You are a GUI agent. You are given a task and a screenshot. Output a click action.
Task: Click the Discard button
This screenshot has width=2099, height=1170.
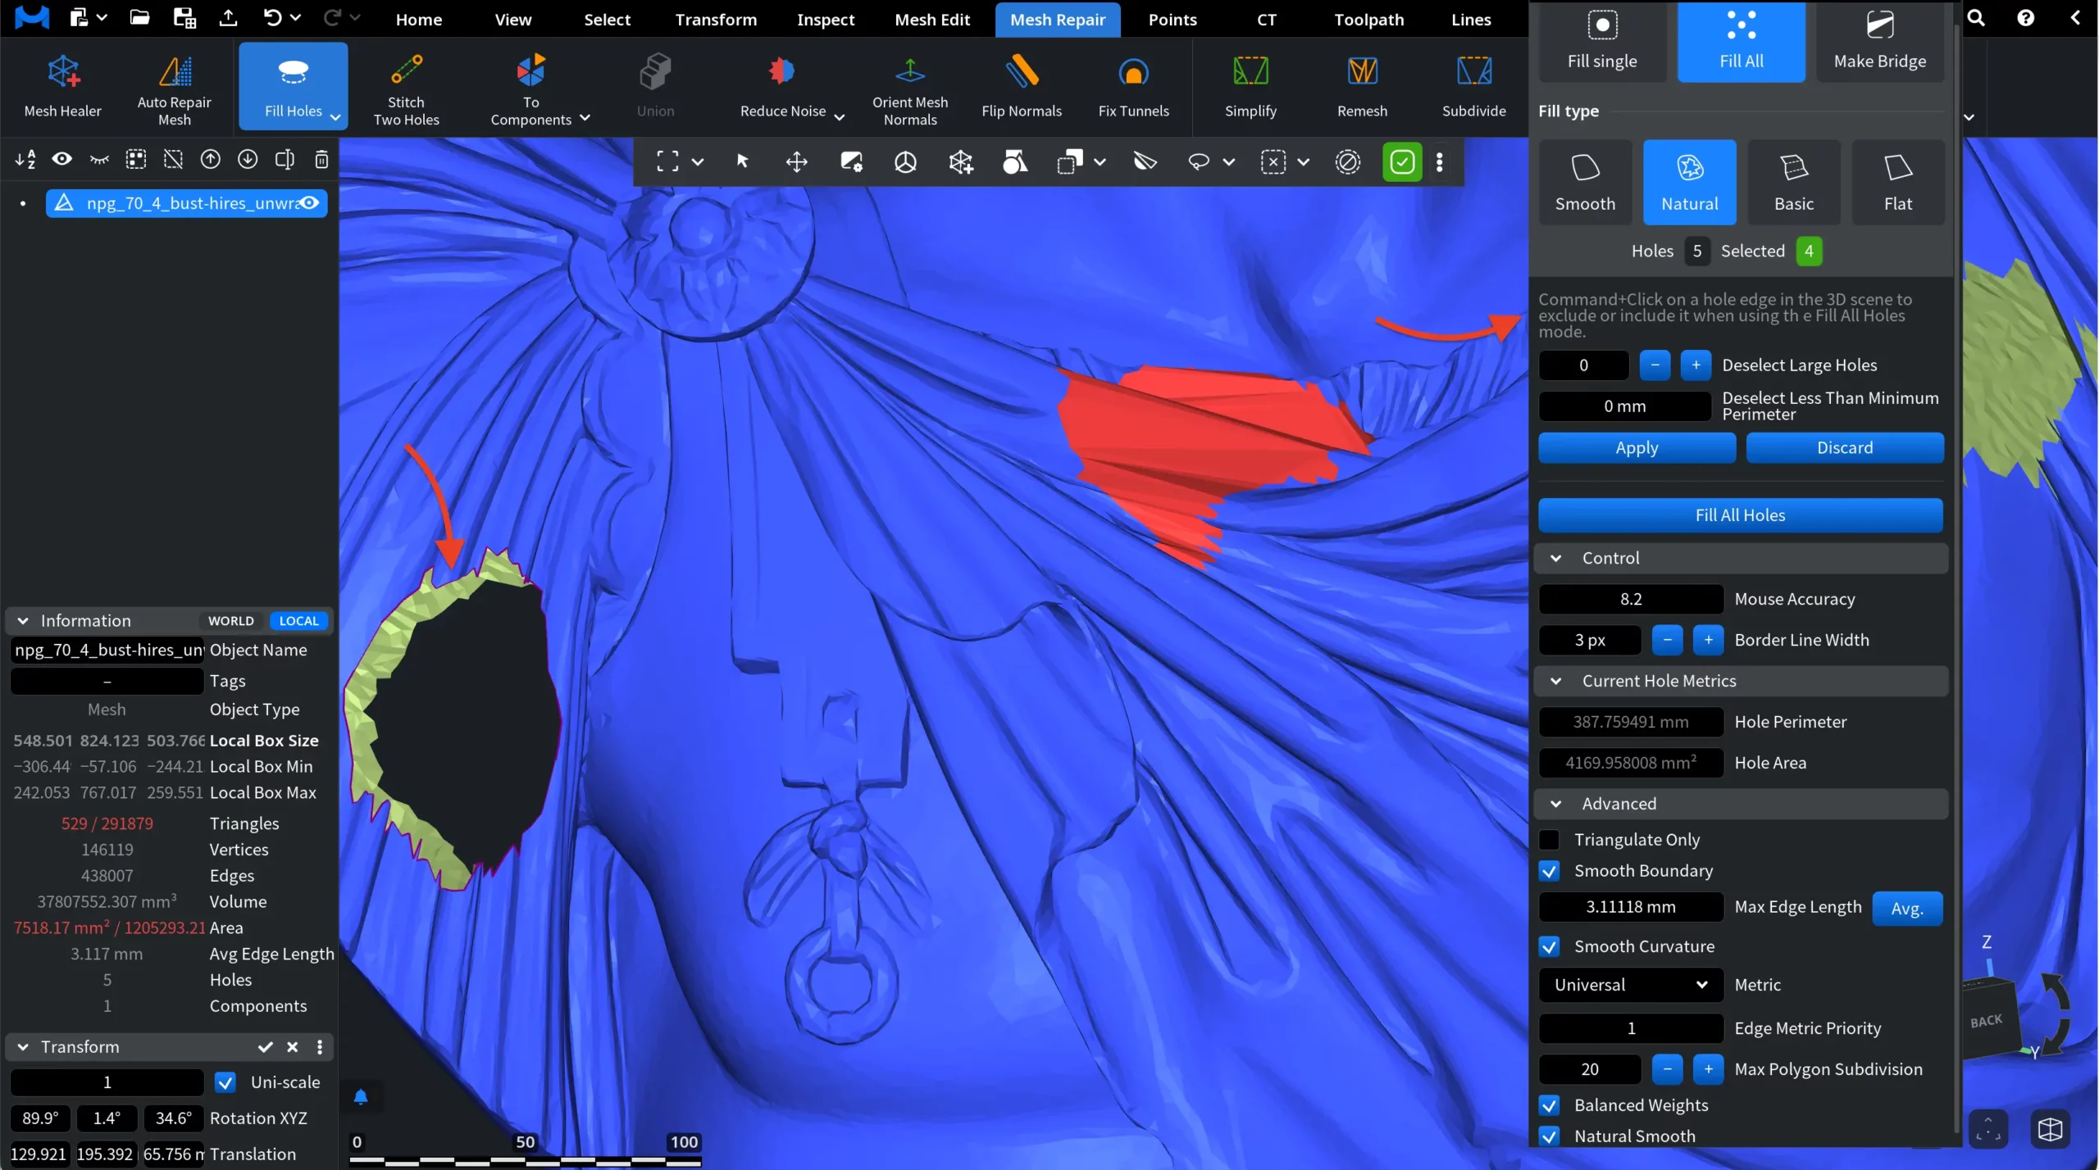1844,447
